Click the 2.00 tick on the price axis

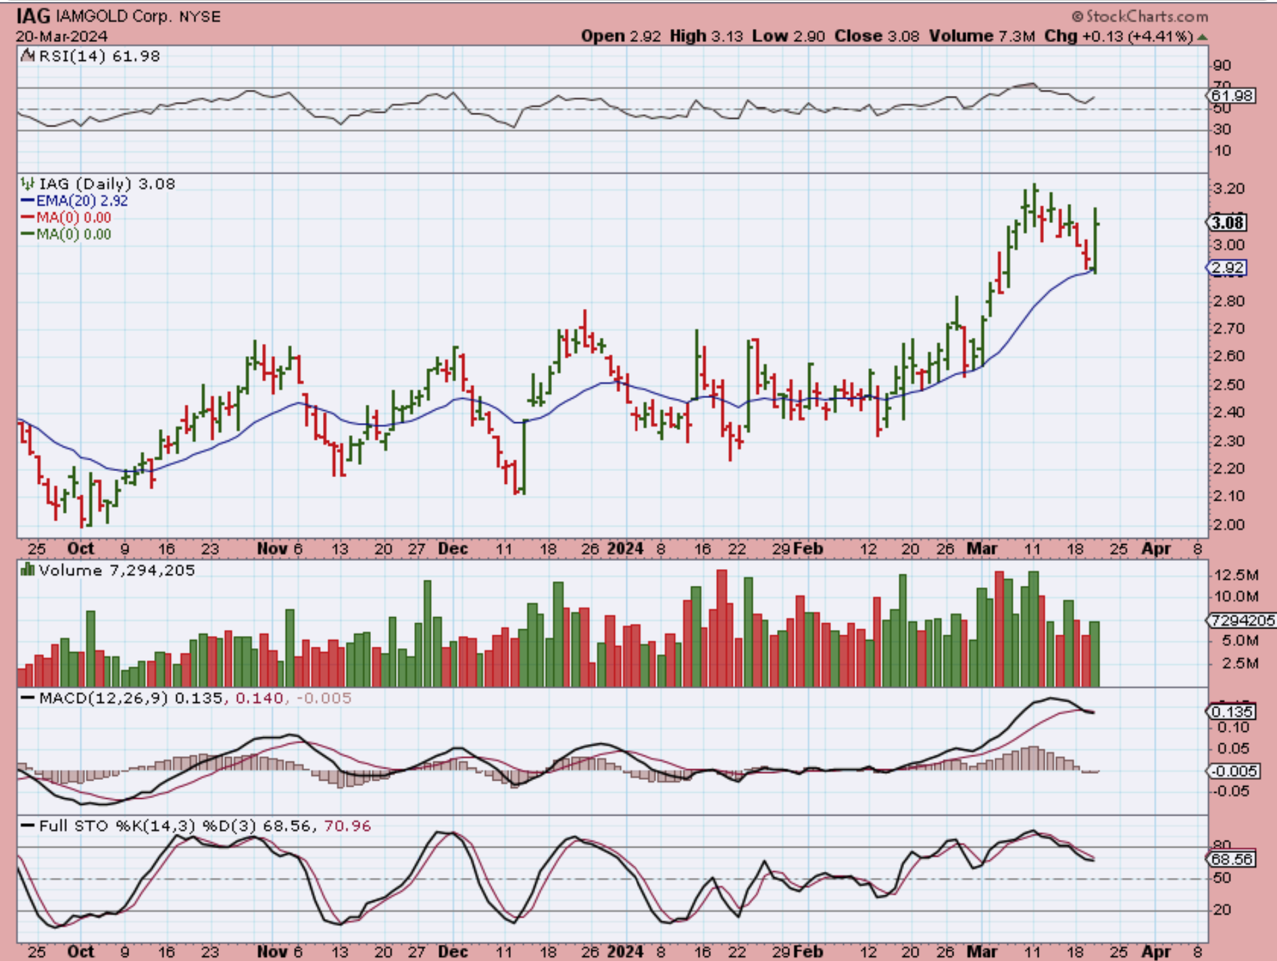click(1229, 524)
